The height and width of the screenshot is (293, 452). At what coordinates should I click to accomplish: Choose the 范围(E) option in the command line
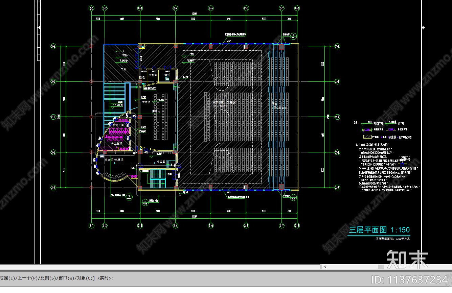click(x=7, y=278)
